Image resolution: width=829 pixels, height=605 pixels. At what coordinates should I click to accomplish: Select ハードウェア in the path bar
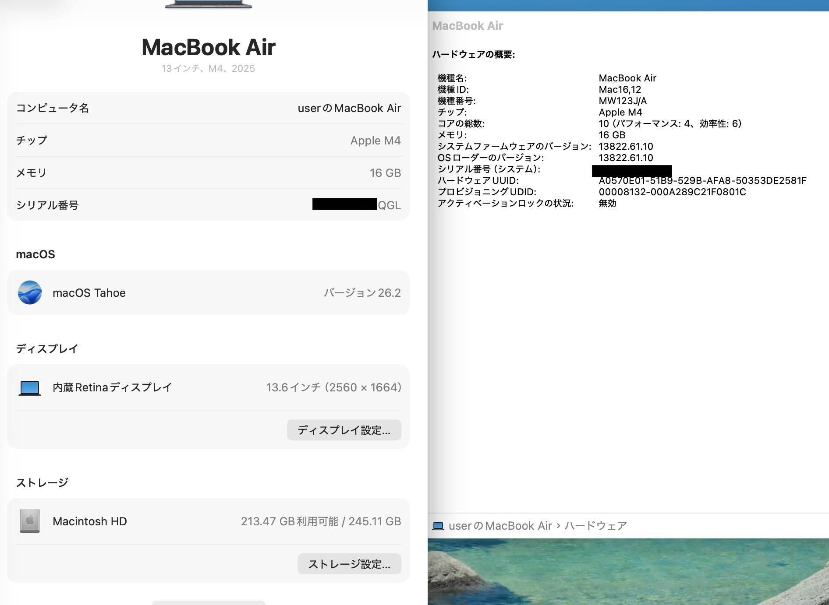[x=595, y=526]
